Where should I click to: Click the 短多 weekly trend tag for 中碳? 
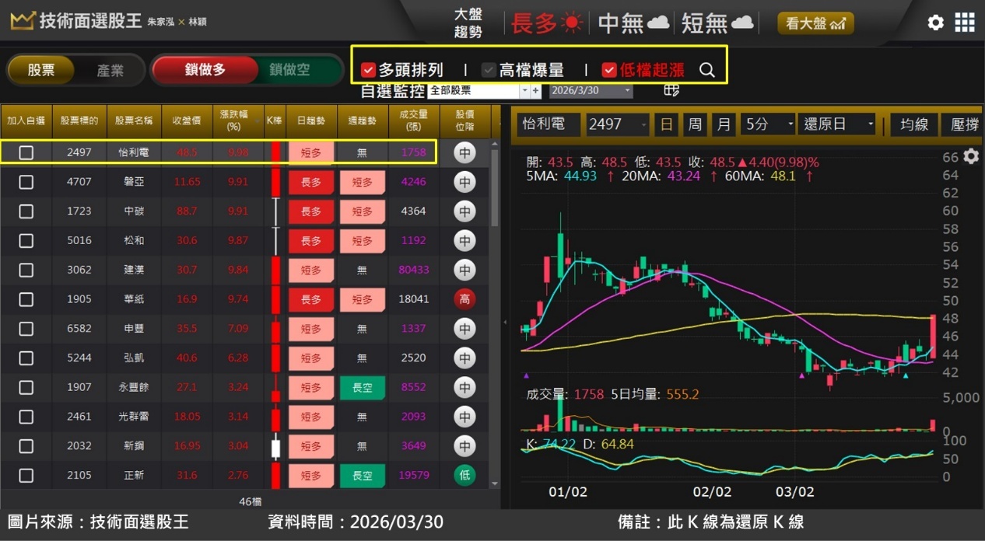click(x=363, y=211)
